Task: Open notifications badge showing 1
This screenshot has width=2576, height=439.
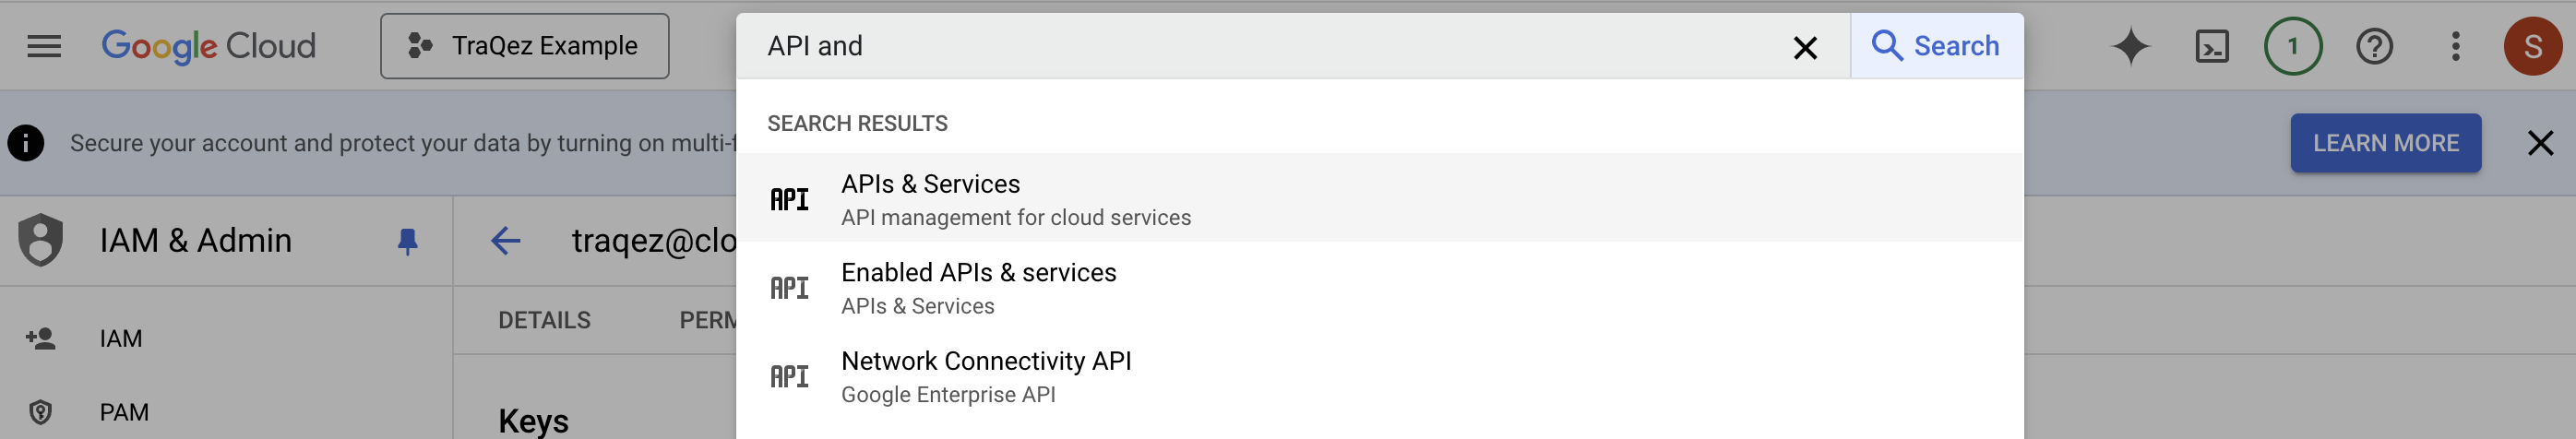Action: 2292,46
